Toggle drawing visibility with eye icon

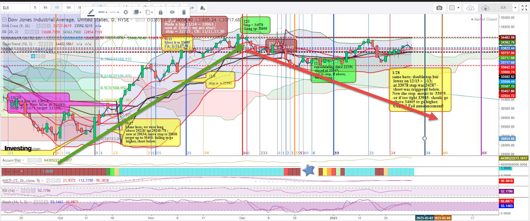point(172,12)
